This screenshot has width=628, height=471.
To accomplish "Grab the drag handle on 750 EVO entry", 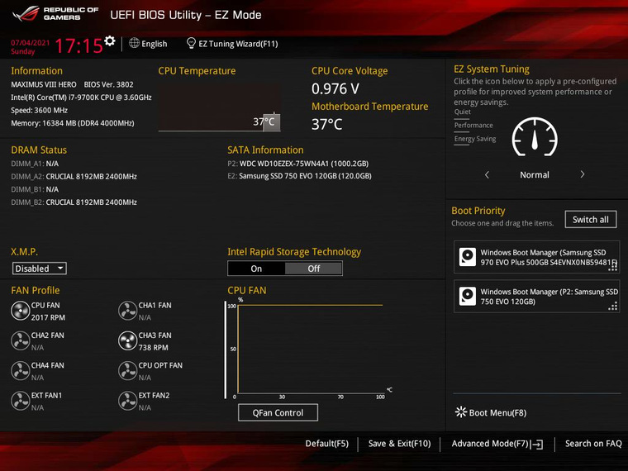I will coord(613,307).
